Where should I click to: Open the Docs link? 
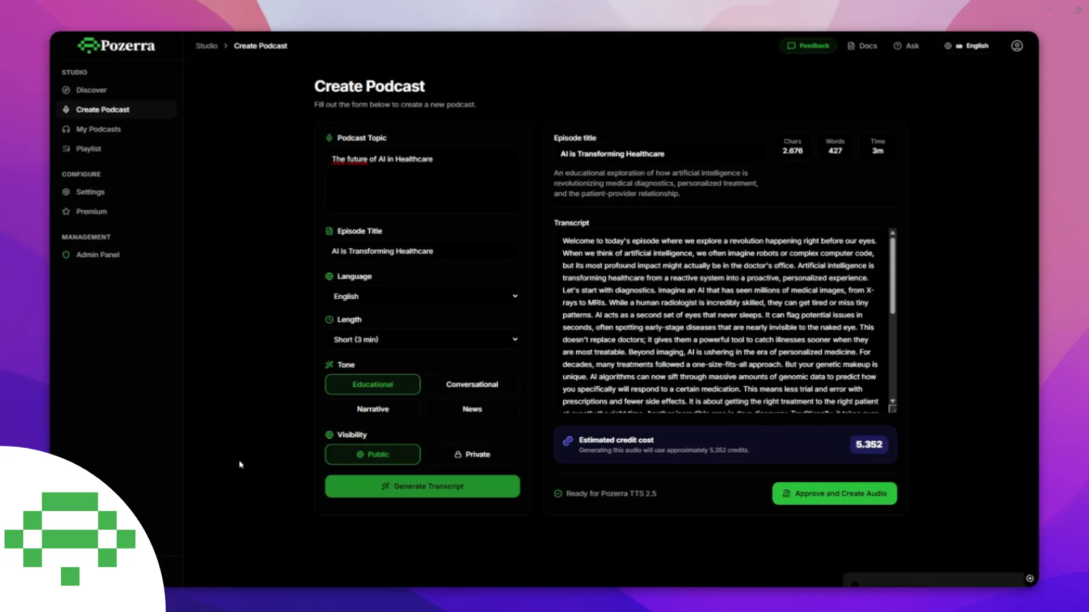(x=862, y=46)
